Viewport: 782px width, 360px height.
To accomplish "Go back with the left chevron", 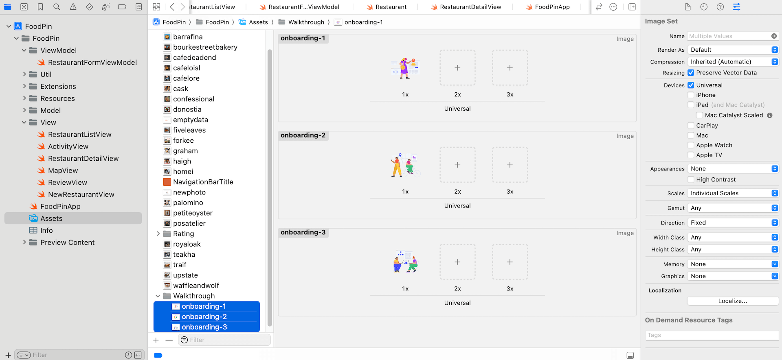I will click(172, 7).
